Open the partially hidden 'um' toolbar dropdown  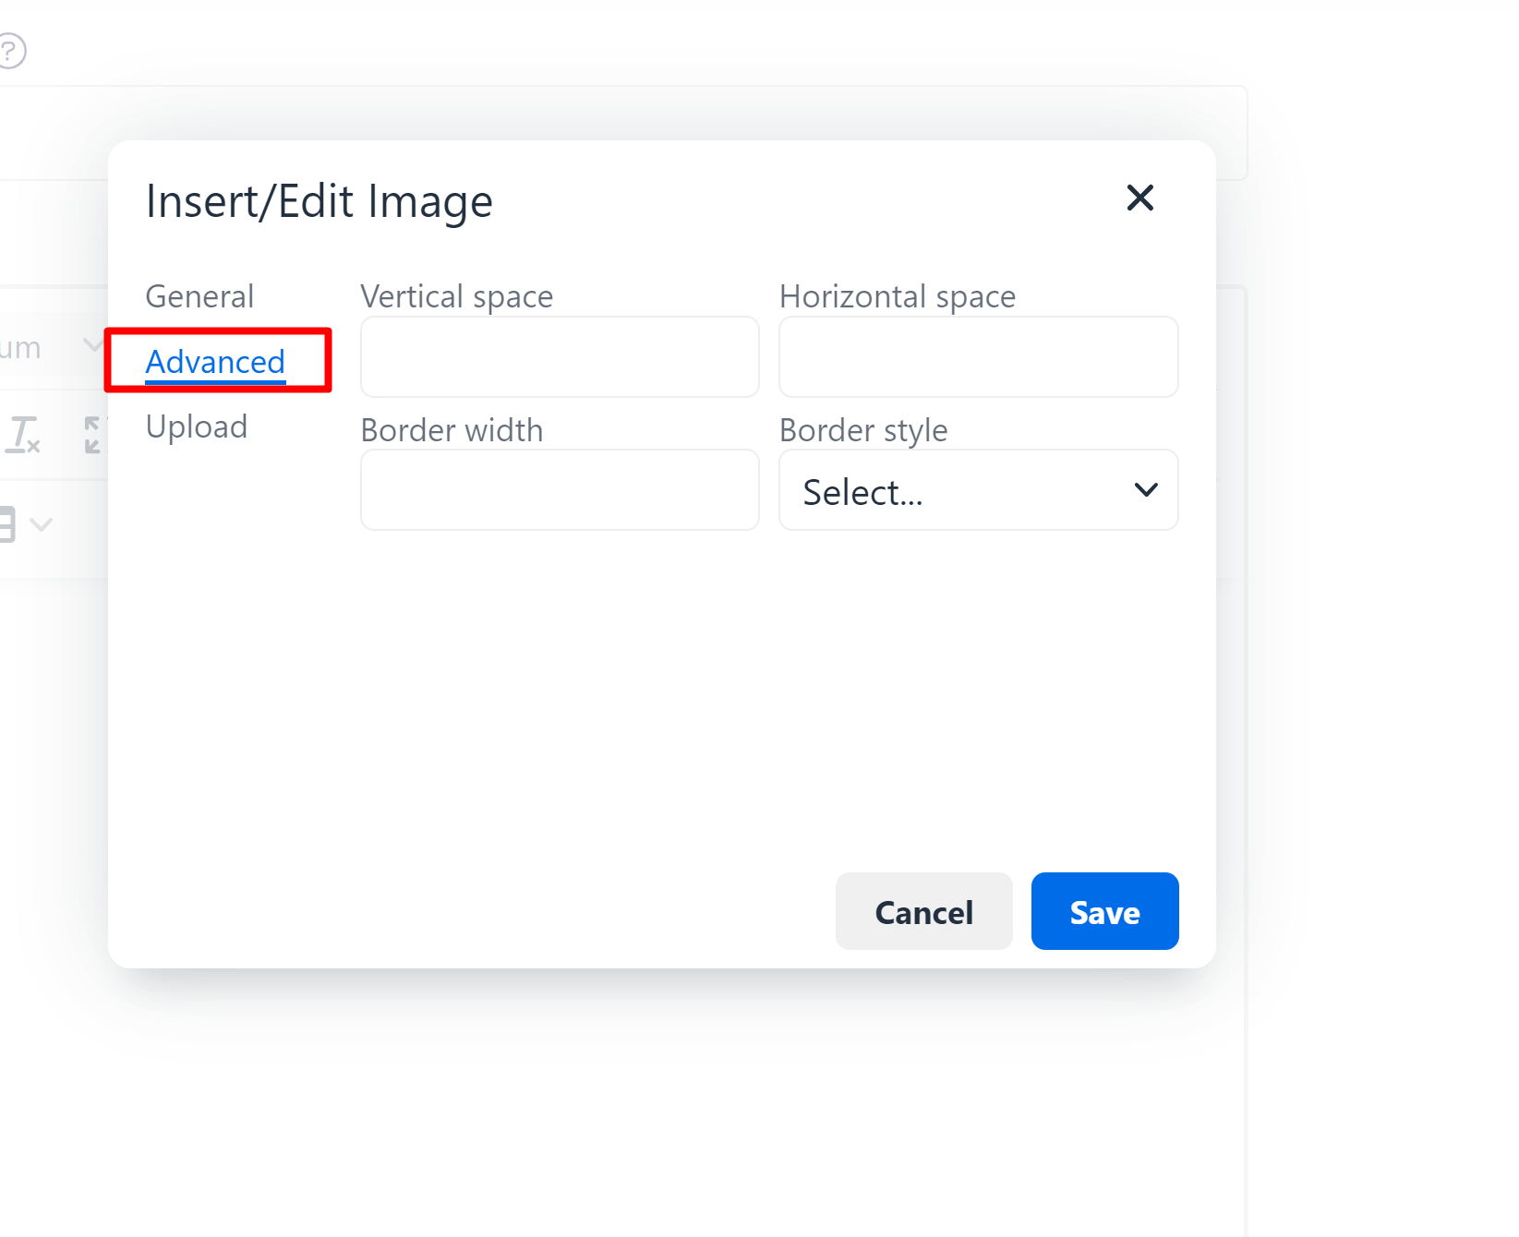click(x=46, y=347)
